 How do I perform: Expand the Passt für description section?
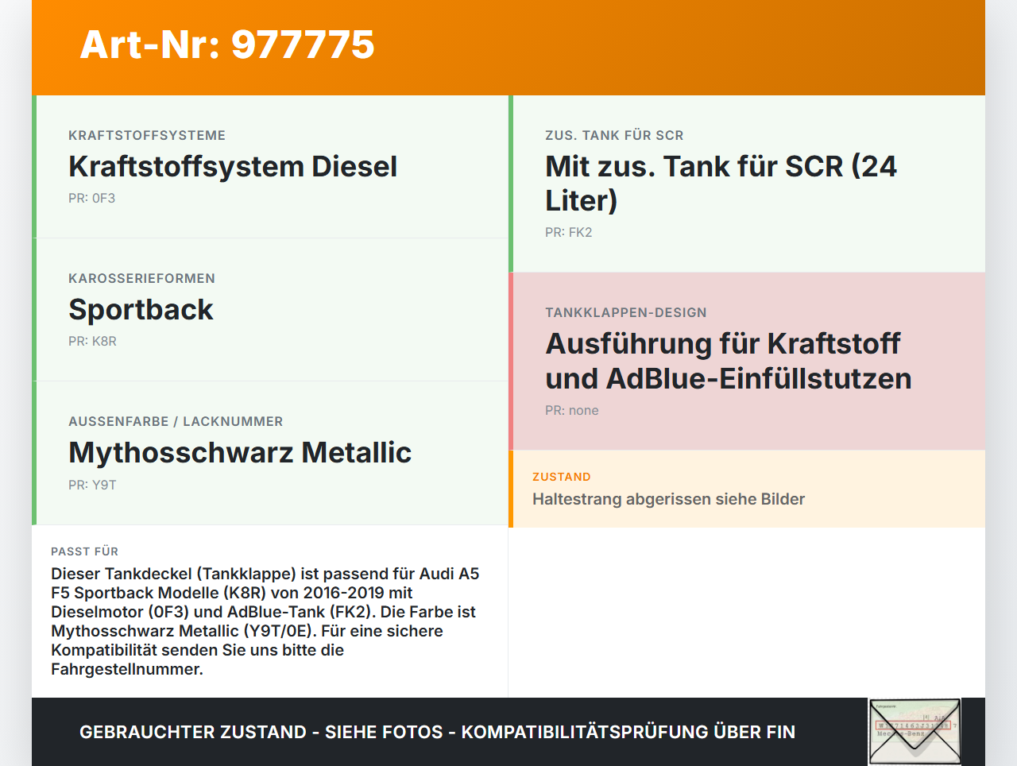pos(270,612)
